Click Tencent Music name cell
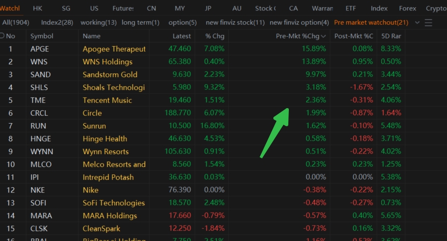 [x=107, y=100]
